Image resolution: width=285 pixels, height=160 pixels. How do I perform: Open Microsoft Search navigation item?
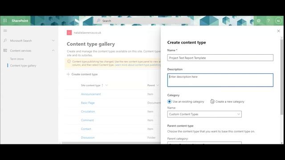pos(21,40)
